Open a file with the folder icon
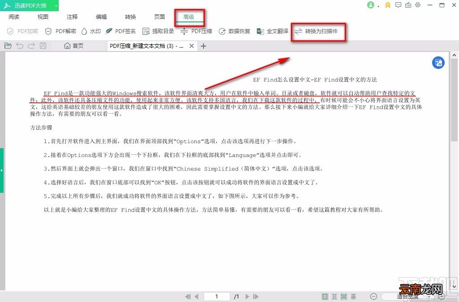Viewport: 459px width, 302px height. click(8, 46)
